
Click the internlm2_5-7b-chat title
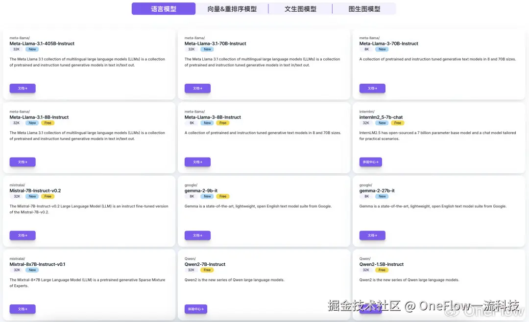(x=381, y=117)
